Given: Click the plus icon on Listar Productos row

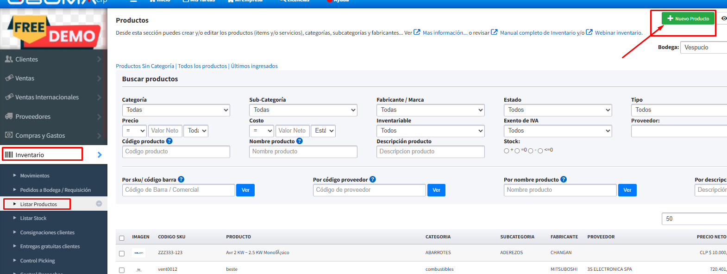Looking at the screenshot, I should tap(99, 204).
